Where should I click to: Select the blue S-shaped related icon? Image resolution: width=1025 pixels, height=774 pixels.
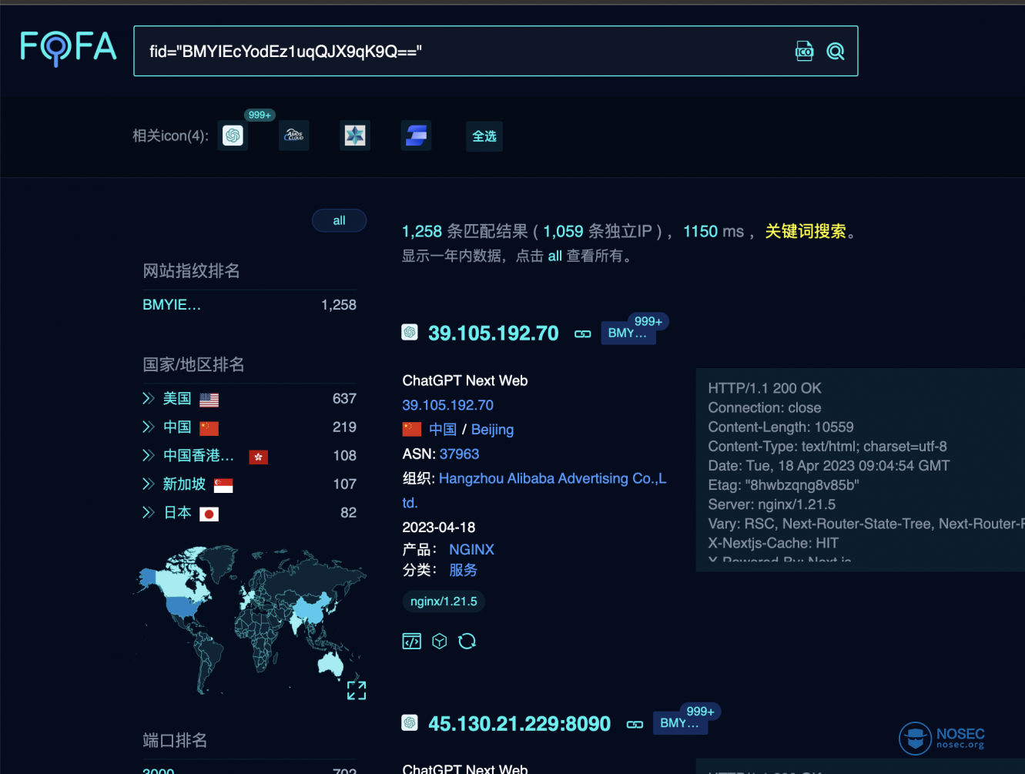(x=416, y=136)
